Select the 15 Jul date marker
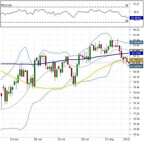Viewport: 145px width, 142px height. (62, 139)
